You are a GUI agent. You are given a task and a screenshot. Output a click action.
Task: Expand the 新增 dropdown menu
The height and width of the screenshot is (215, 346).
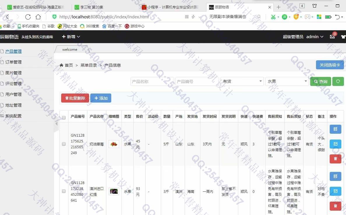(71, 37)
